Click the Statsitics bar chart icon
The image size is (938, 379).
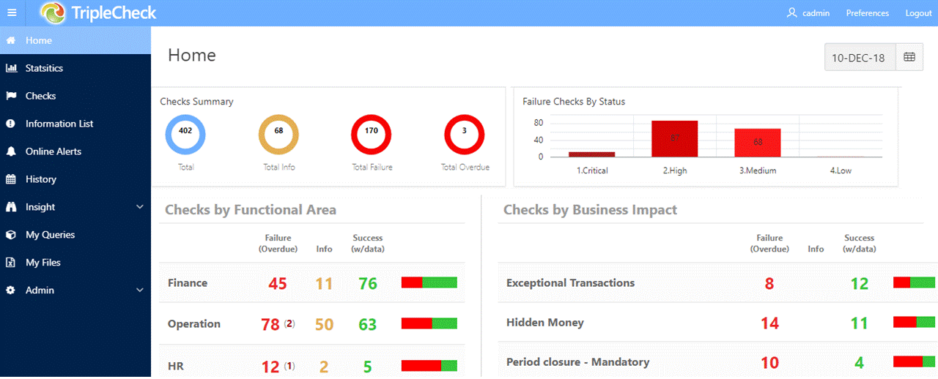(11, 68)
